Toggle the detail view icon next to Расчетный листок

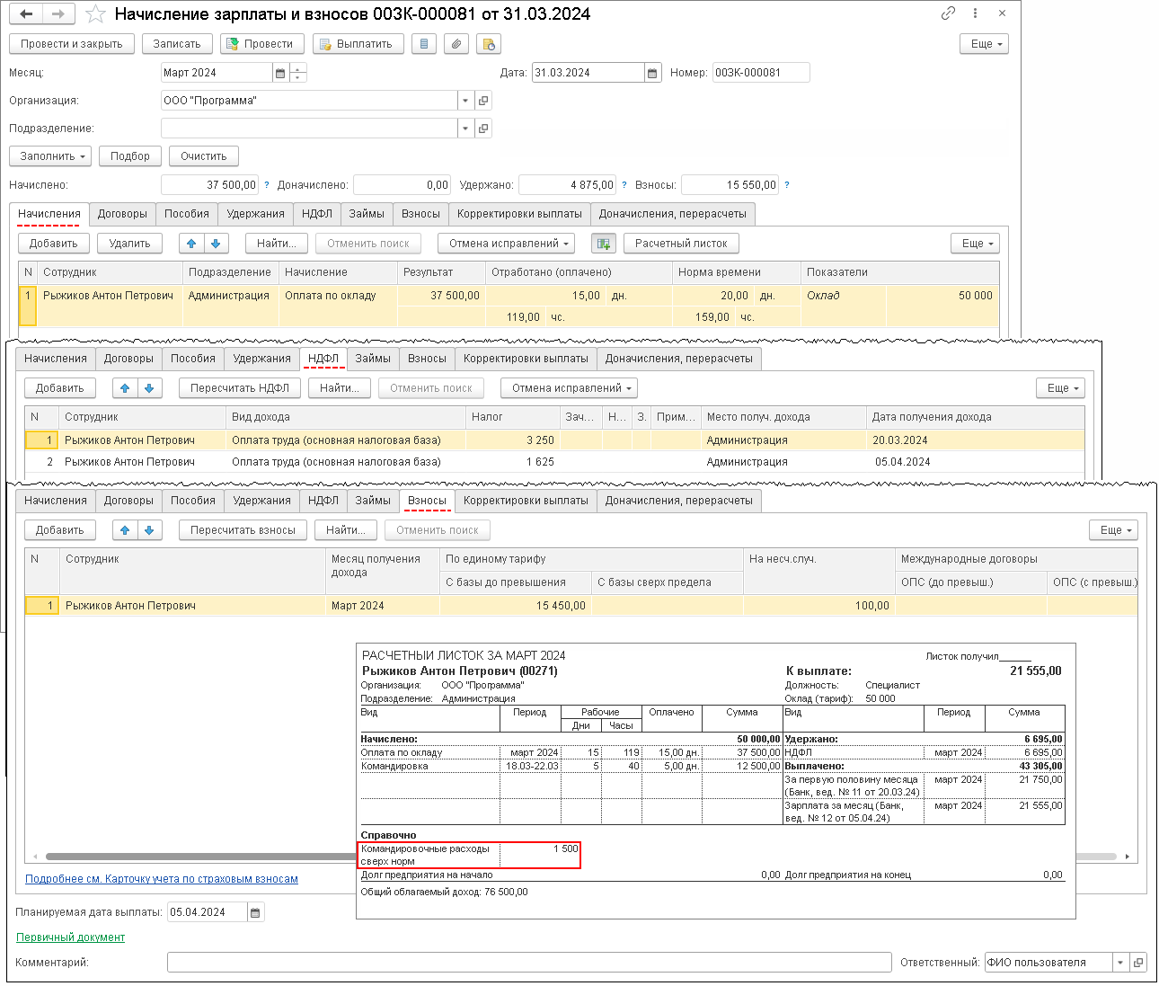coord(604,244)
